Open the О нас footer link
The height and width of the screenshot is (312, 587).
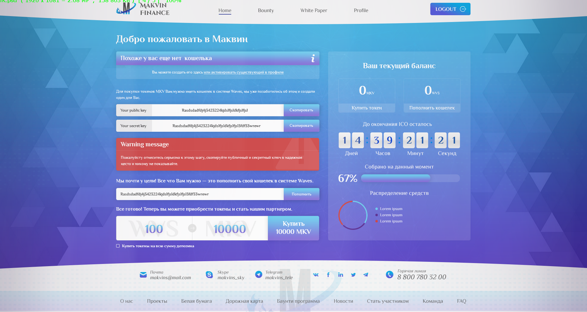point(127,301)
